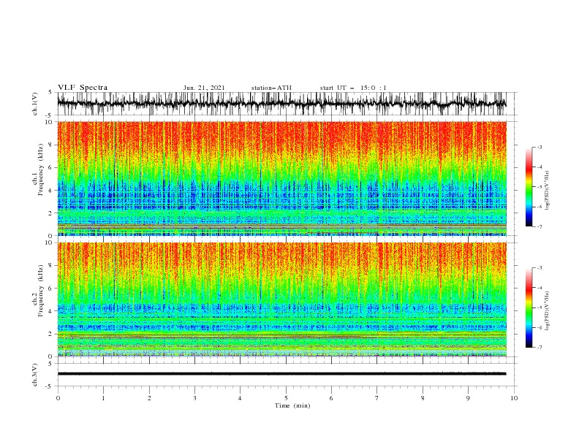Click the 'Time (min)' axis label
This screenshot has height=447, width=579.
pyautogui.click(x=292, y=405)
